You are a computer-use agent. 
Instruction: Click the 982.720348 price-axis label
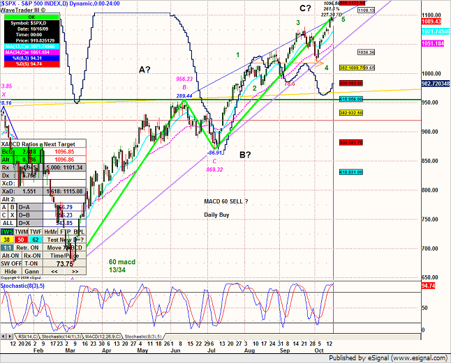pos(436,84)
